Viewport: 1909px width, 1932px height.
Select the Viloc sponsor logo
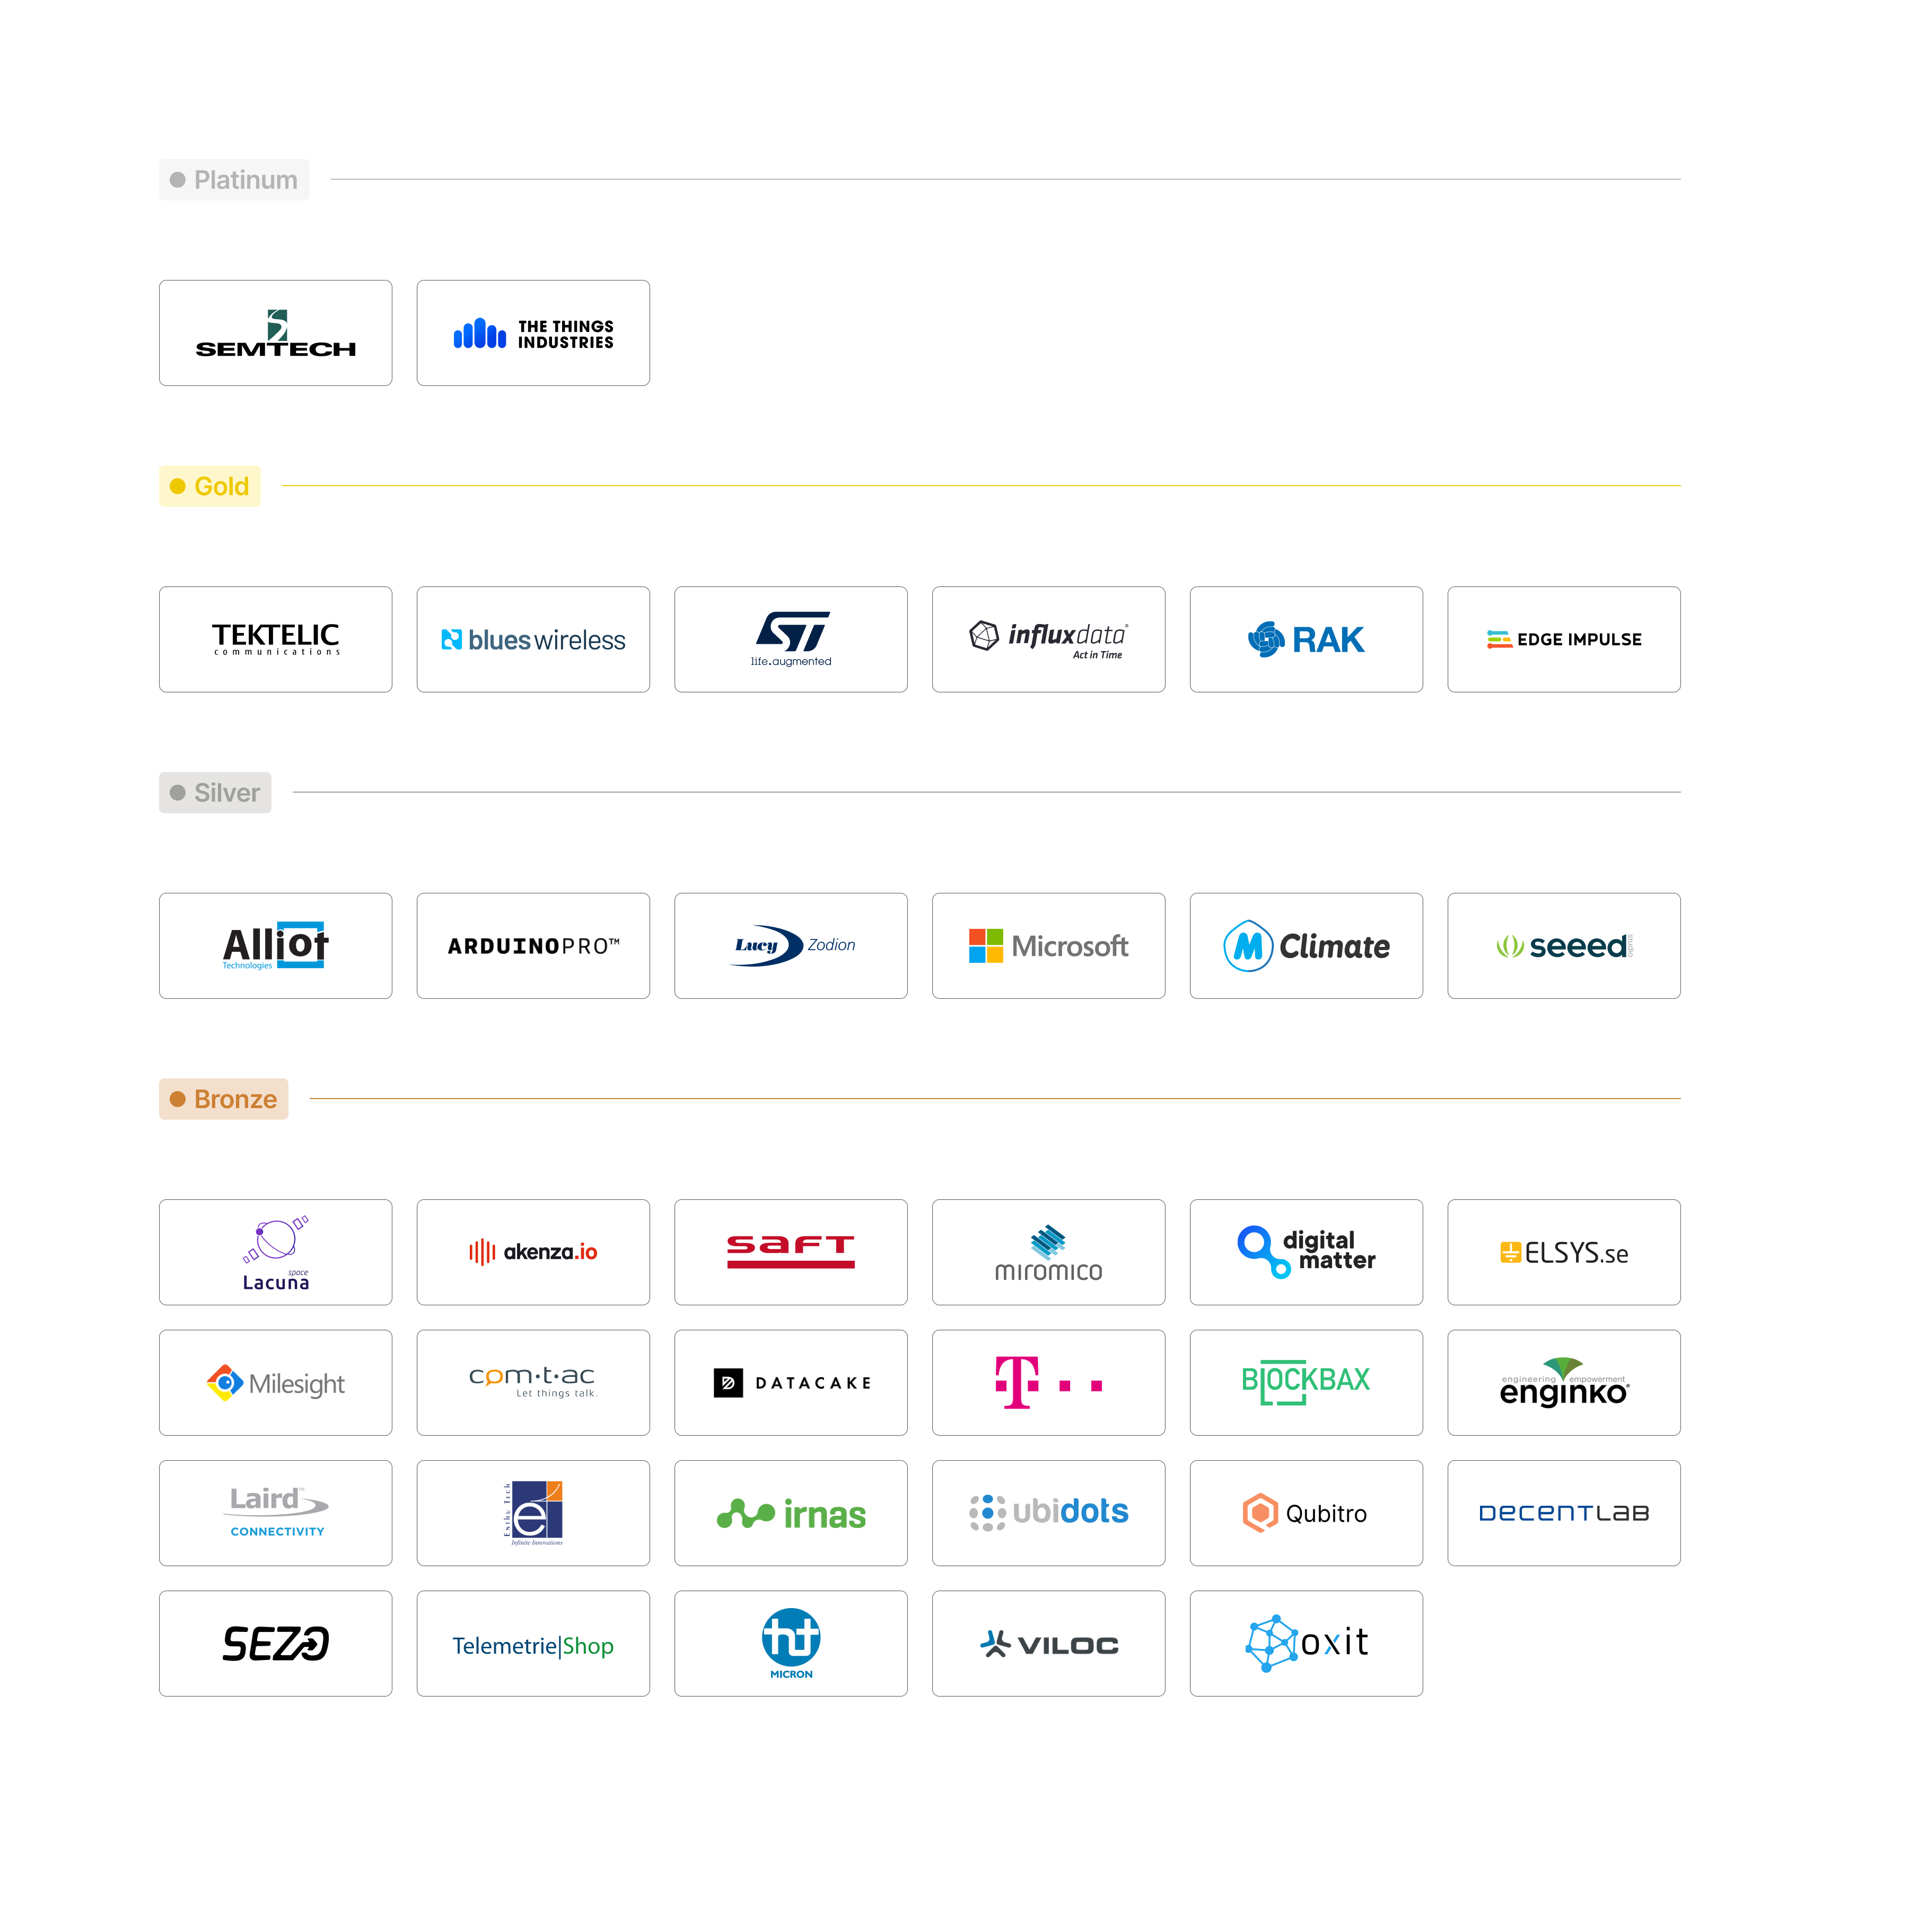click(1048, 1644)
